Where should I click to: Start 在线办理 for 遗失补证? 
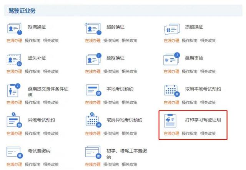(14, 72)
